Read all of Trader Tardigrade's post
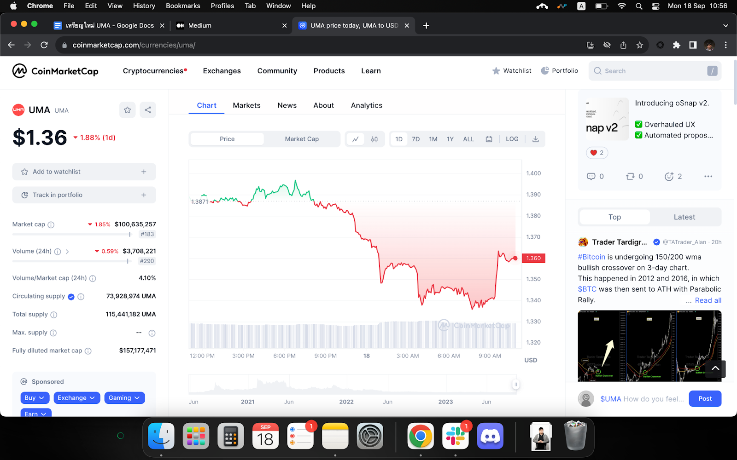This screenshot has height=460, width=737. (x=708, y=300)
